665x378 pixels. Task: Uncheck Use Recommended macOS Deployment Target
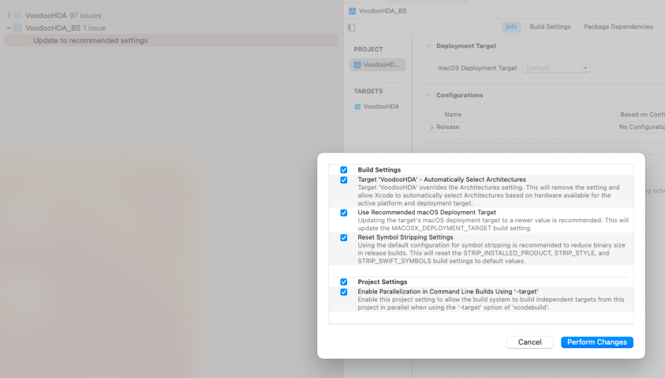click(344, 212)
